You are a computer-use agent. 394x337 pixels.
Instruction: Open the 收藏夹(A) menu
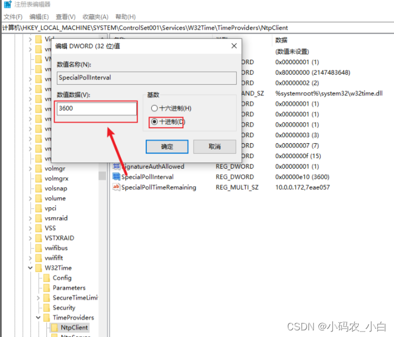(95, 17)
